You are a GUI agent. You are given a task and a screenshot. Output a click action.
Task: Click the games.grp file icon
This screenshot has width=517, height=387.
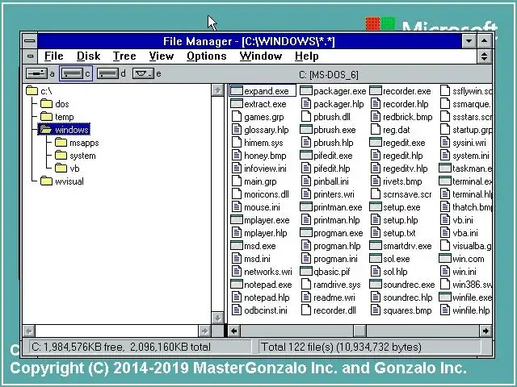(237, 117)
